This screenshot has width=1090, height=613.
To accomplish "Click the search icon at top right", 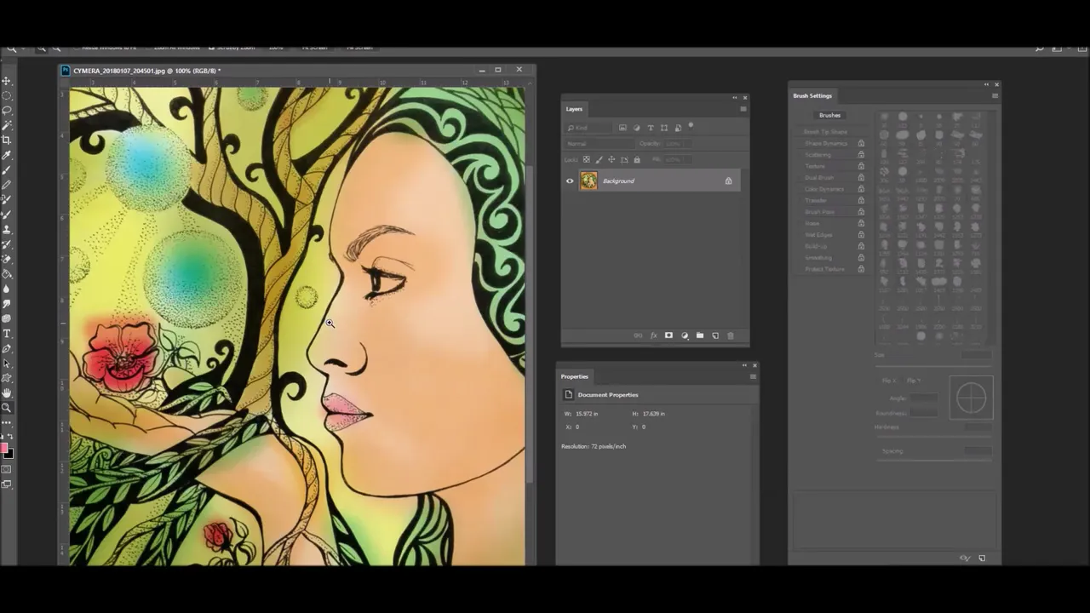I will [x=1040, y=48].
